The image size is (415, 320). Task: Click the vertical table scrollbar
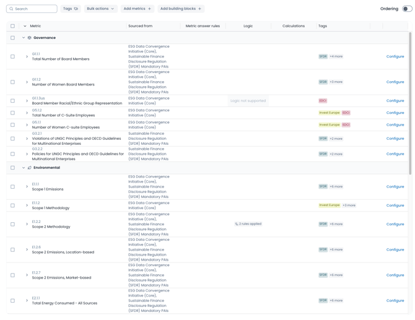coord(410,103)
